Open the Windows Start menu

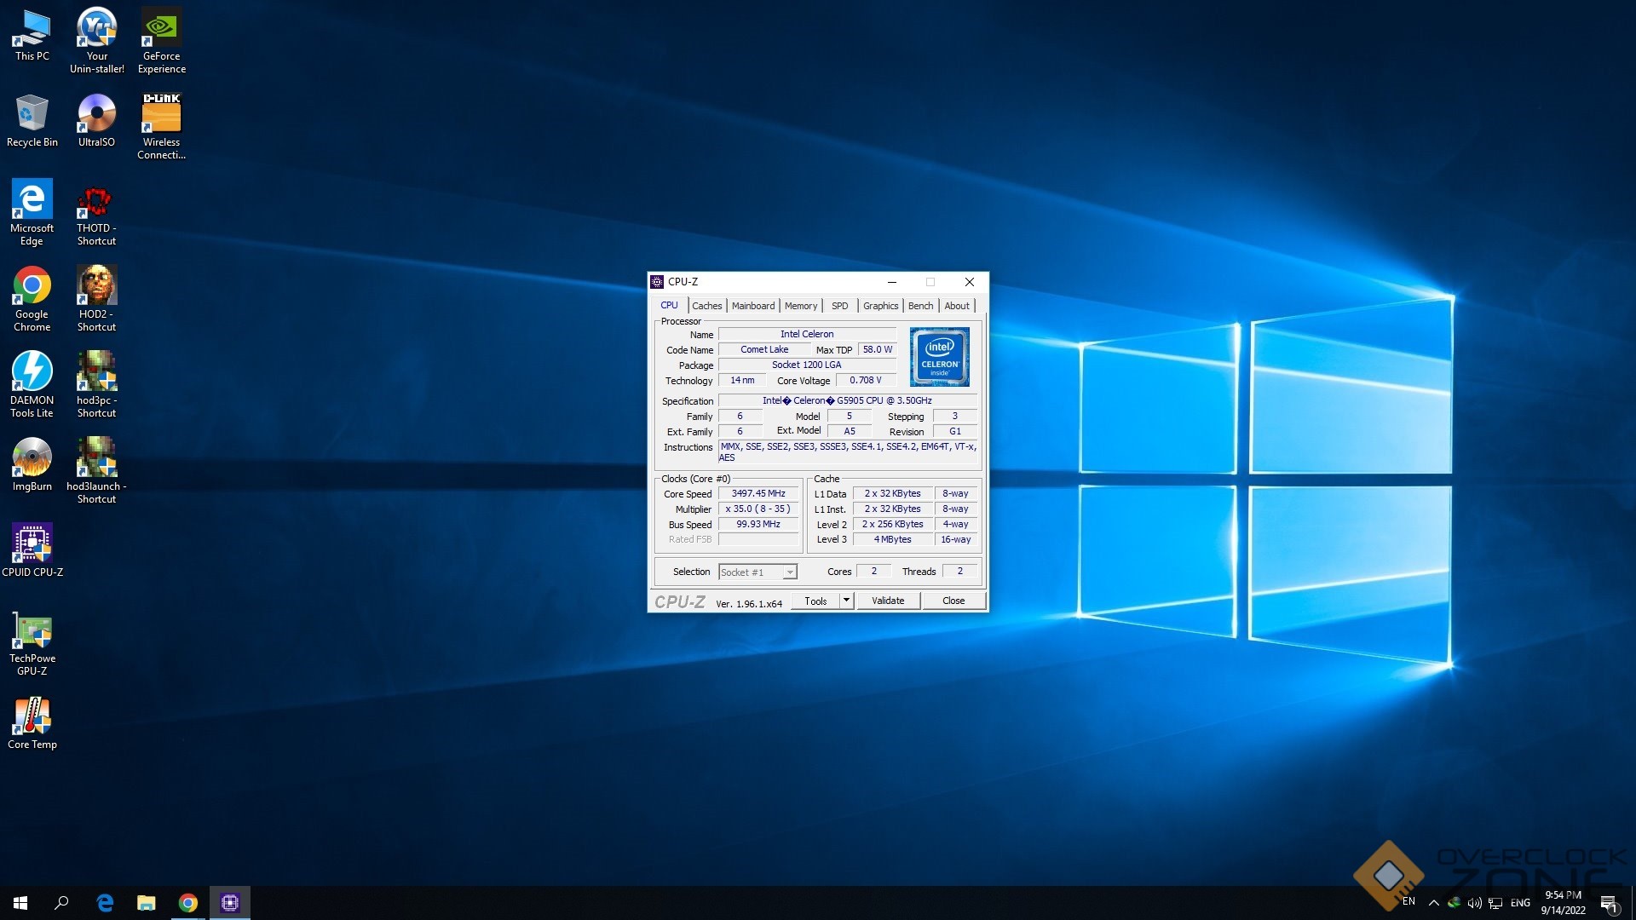20,903
